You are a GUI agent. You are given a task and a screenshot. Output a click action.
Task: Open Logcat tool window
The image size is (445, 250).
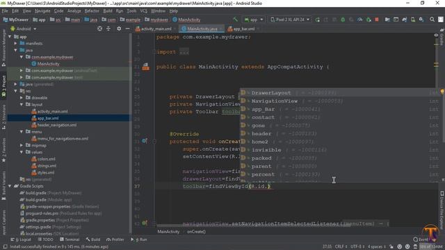point(21,240)
